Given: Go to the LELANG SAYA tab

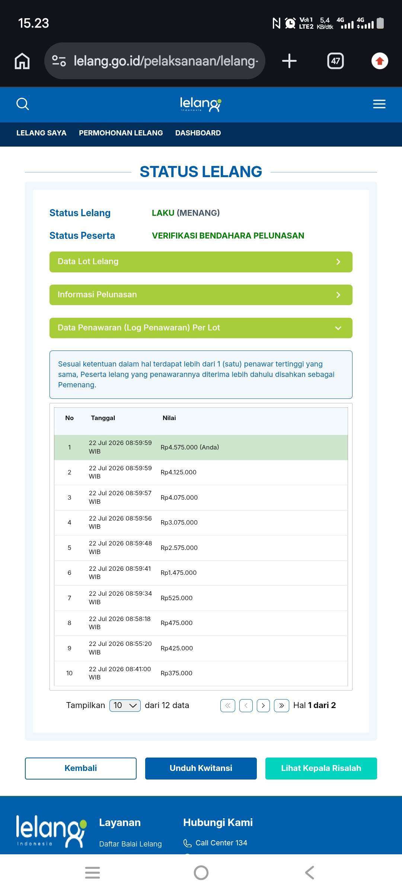Looking at the screenshot, I should [x=41, y=133].
